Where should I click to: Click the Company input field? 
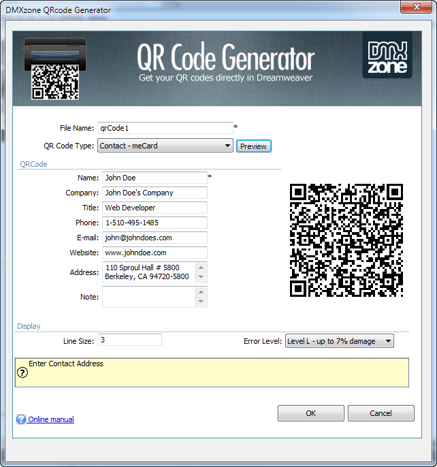pyautogui.click(x=155, y=193)
